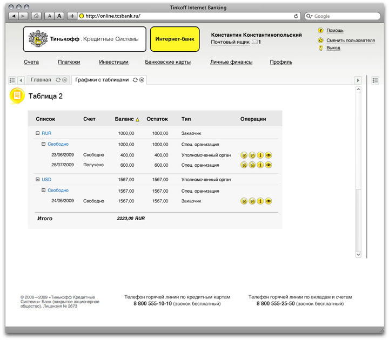Click minus icon in 24/05/2009 row
The height and width of the screenshot is (340, 389).
click(252, 201)
